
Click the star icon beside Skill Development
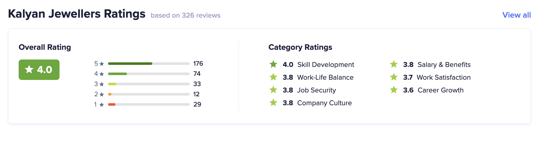(273, 64)
